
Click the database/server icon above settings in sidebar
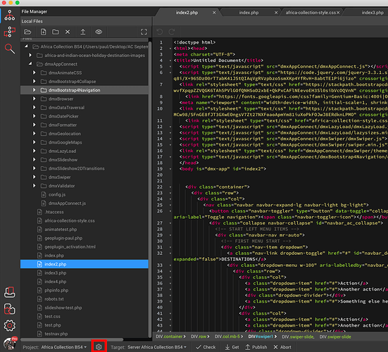(10, 292)
